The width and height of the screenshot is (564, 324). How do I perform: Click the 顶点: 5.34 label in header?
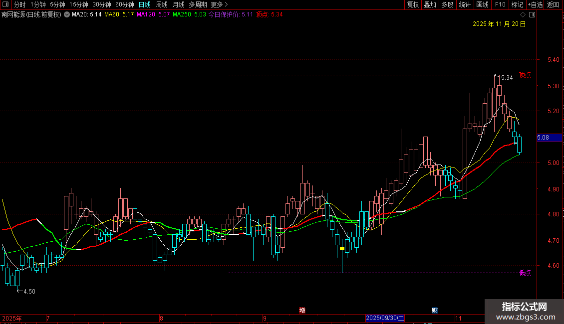click(270, 15)
